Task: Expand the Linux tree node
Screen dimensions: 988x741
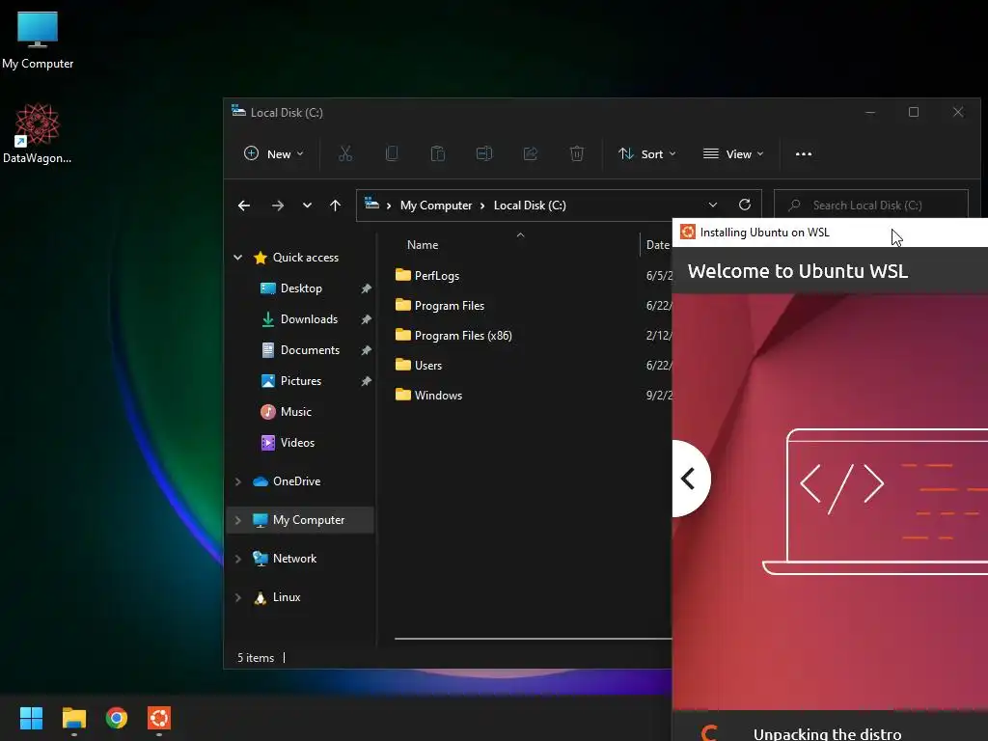Action: (x=238, y=597)
